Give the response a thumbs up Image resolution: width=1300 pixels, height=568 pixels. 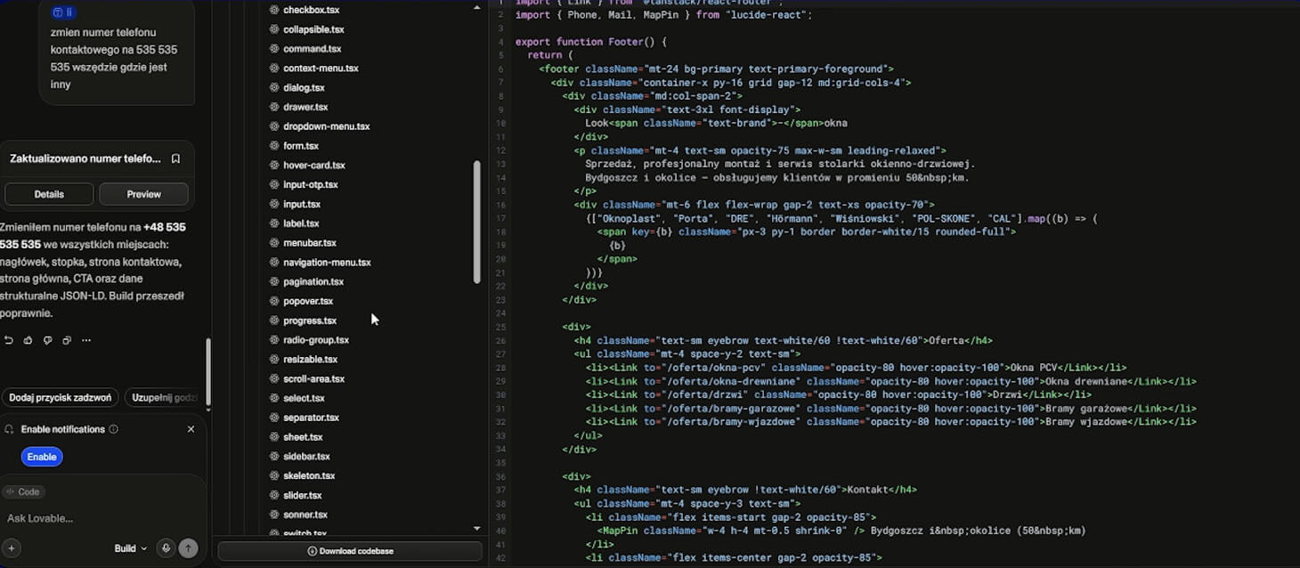[x=28, y=340]
